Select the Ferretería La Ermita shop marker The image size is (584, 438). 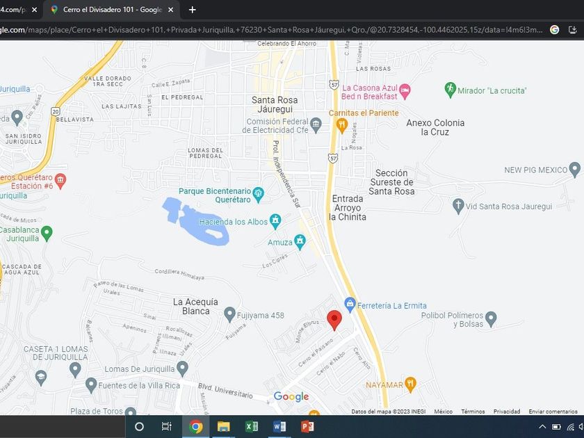click(350, 305)
